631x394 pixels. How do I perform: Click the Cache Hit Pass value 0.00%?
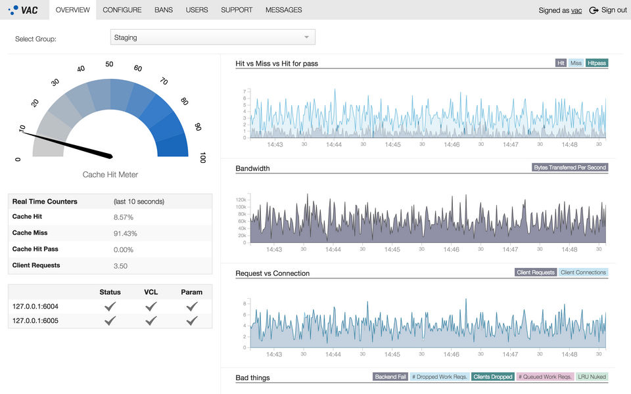tap(123, 250)
